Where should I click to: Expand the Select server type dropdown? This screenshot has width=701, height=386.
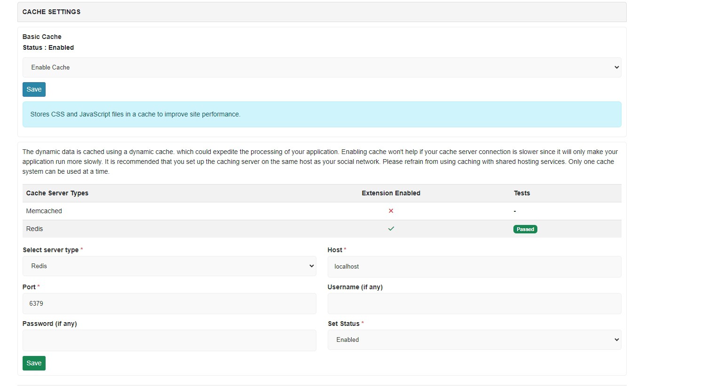click(169, 266)
